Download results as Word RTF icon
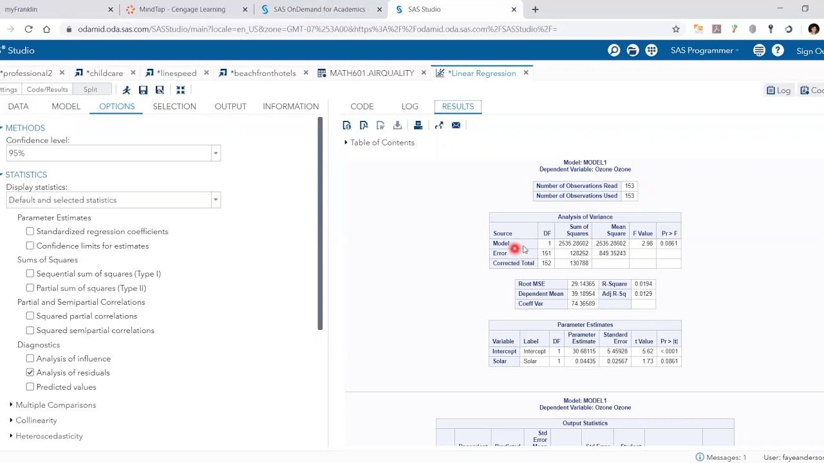 pyautogui.click(x=380, y=125)
